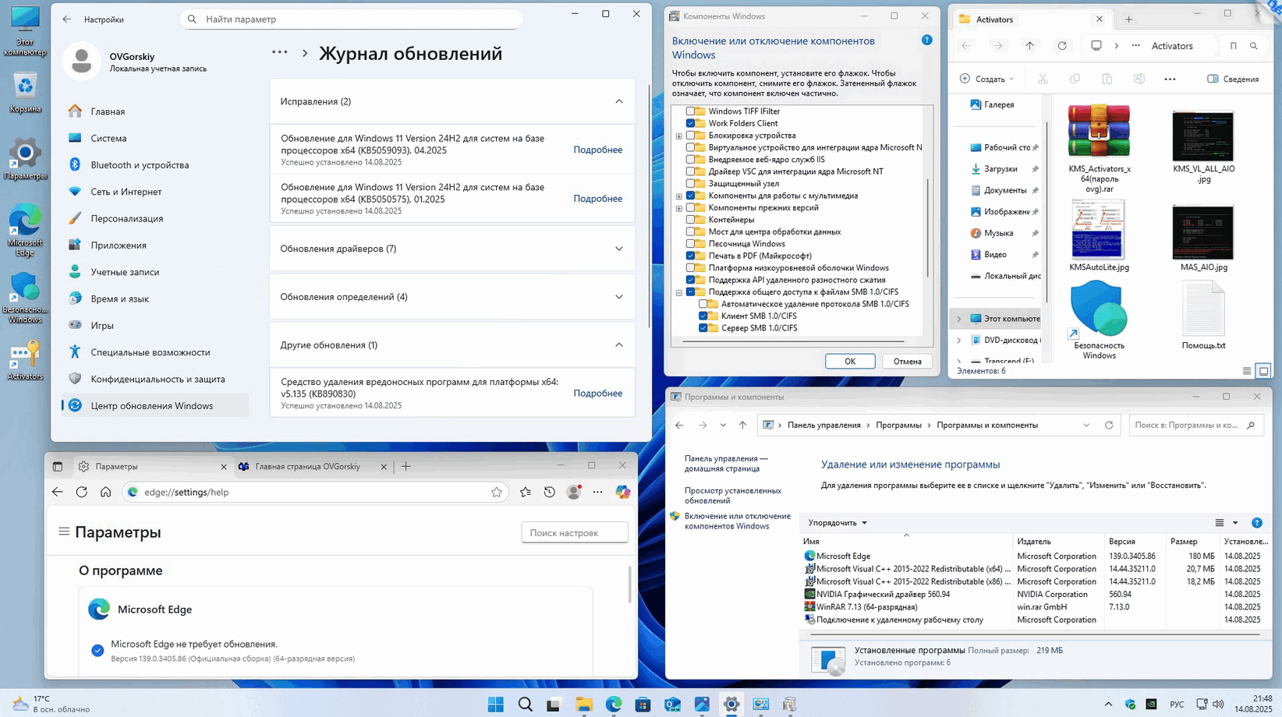Click back arrow in Настройки window
The image size is (1282, 717).
point(67,19)
